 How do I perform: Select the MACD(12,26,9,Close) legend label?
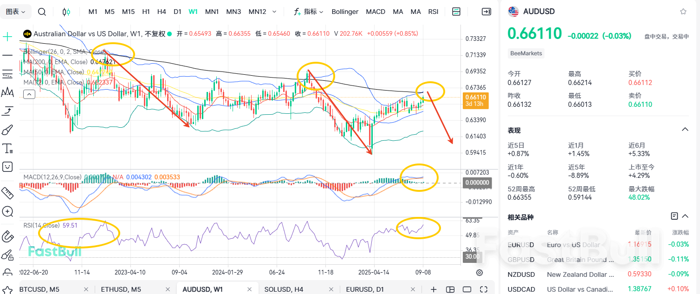pyautogui.click(x=52, y=177)
